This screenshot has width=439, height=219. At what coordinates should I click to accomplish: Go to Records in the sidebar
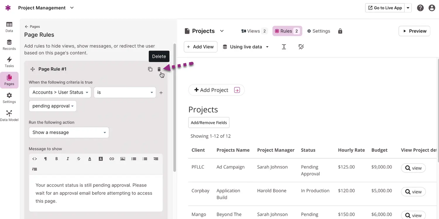coord(9,45)
